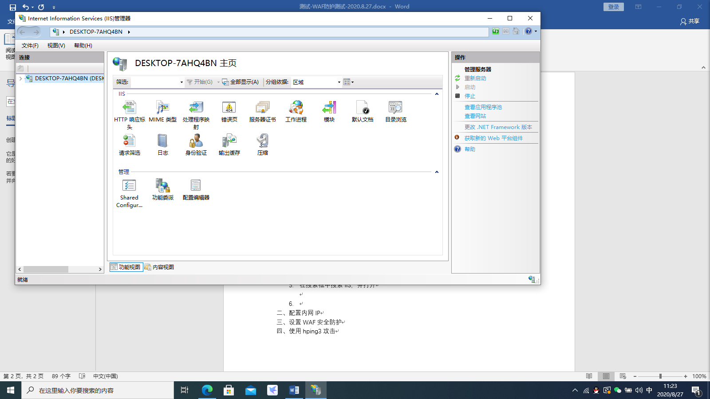The height and width of the screenshot is (399, 710).
Task: Click 更改 .NET Framework 版本 link
Action: [498, 127]
